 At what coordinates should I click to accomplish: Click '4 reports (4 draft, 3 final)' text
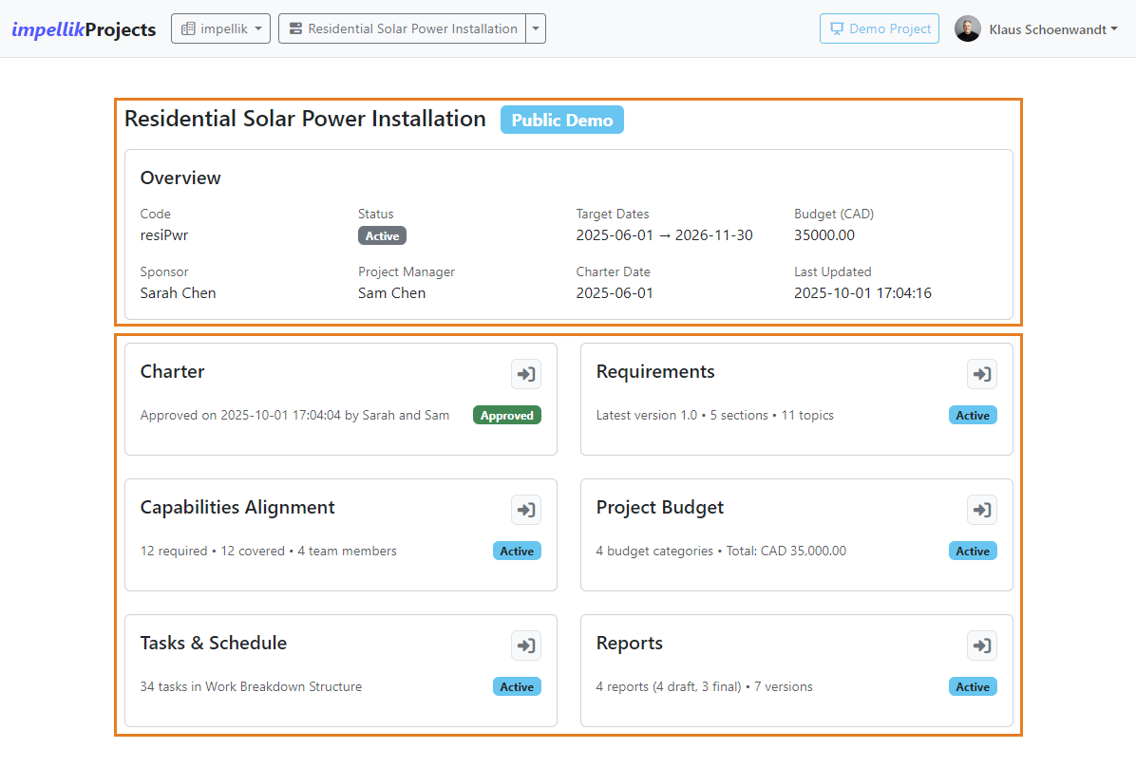[x=668, y=686]
